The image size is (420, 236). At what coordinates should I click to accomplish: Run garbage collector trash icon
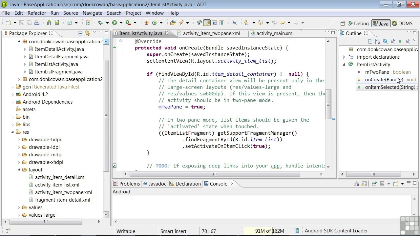coord(297,231)
